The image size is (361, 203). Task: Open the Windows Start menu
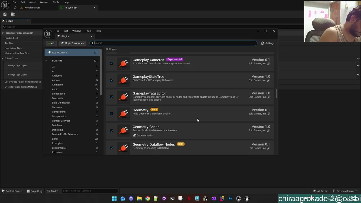(x=114, y=198)
